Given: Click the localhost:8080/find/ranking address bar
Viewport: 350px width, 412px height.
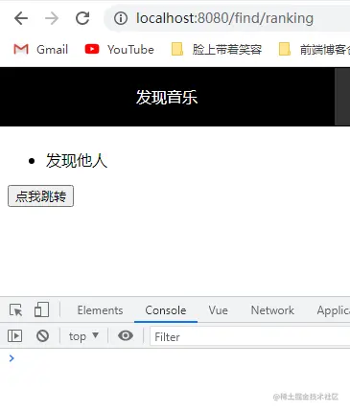Looking at the screenshot, I should click(x=227, y=18).
